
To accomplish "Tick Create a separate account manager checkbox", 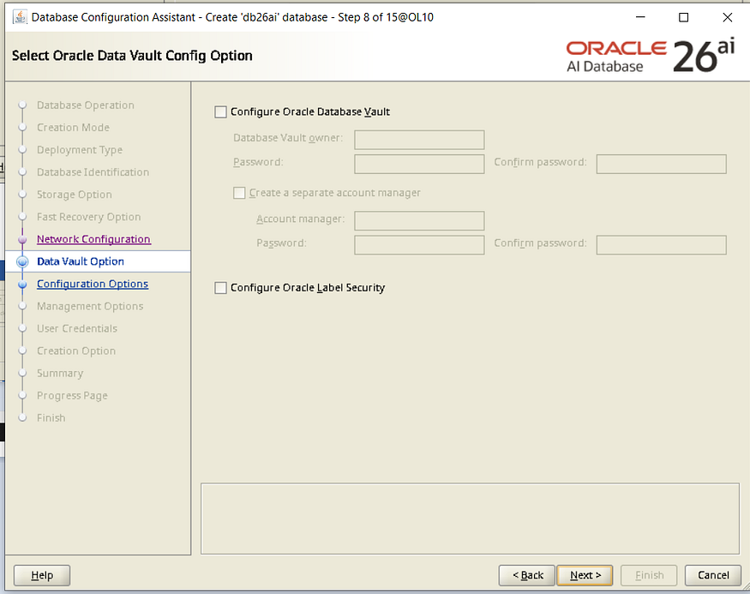I will tap(239, 193).
